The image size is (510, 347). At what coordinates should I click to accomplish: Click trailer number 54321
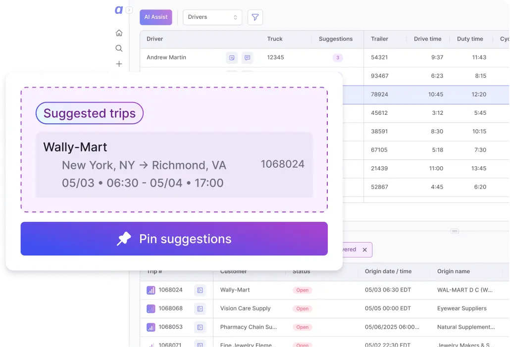(379, 57)
